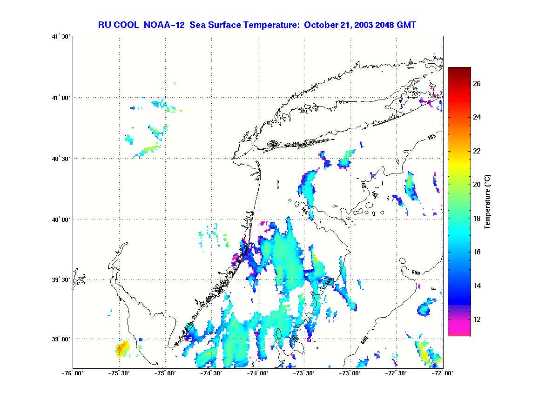Screen dimensions: 559x419
Task: Click the -73°30' longitude label
Action: click(304, 373)
